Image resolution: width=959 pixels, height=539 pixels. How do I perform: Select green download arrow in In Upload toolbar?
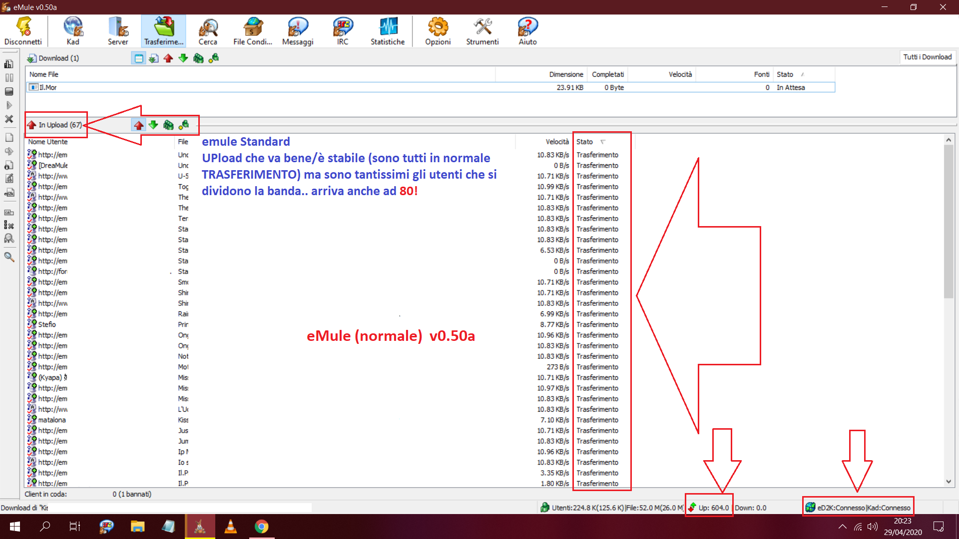[x=153, y=125]
